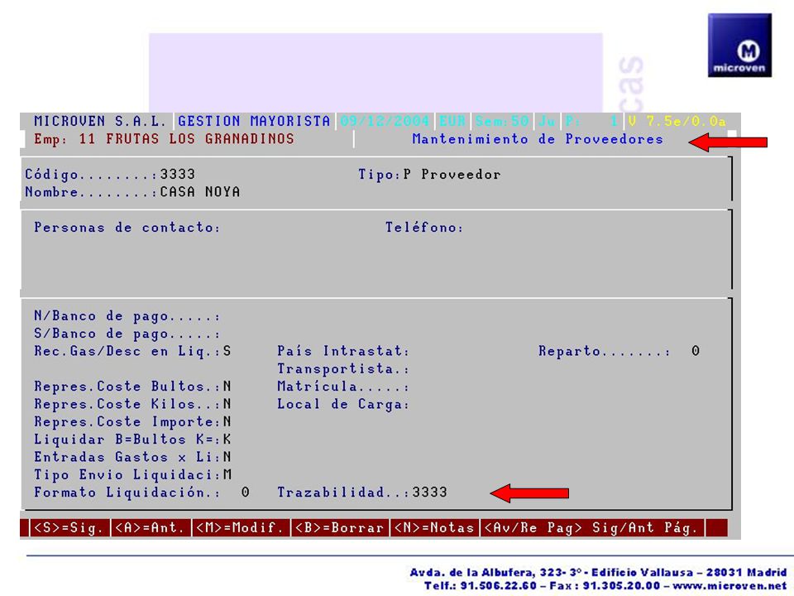Viewport: 794px width, 596px height.
Task: Select the <S>=Sig. command
Action: [69, 527]
